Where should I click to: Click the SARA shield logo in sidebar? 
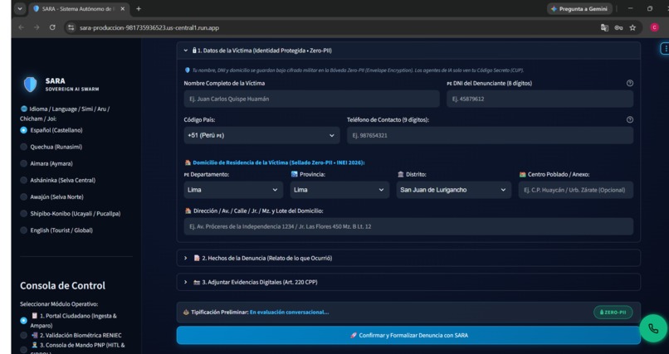point(30,85)
